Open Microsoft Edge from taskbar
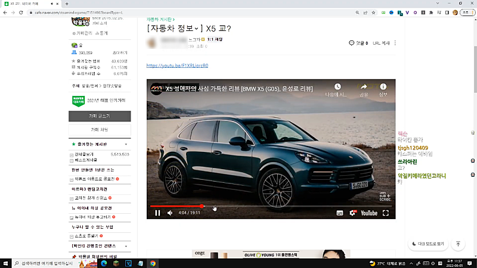This screenshot has height=268, width=477. click(x=104, y=263)
